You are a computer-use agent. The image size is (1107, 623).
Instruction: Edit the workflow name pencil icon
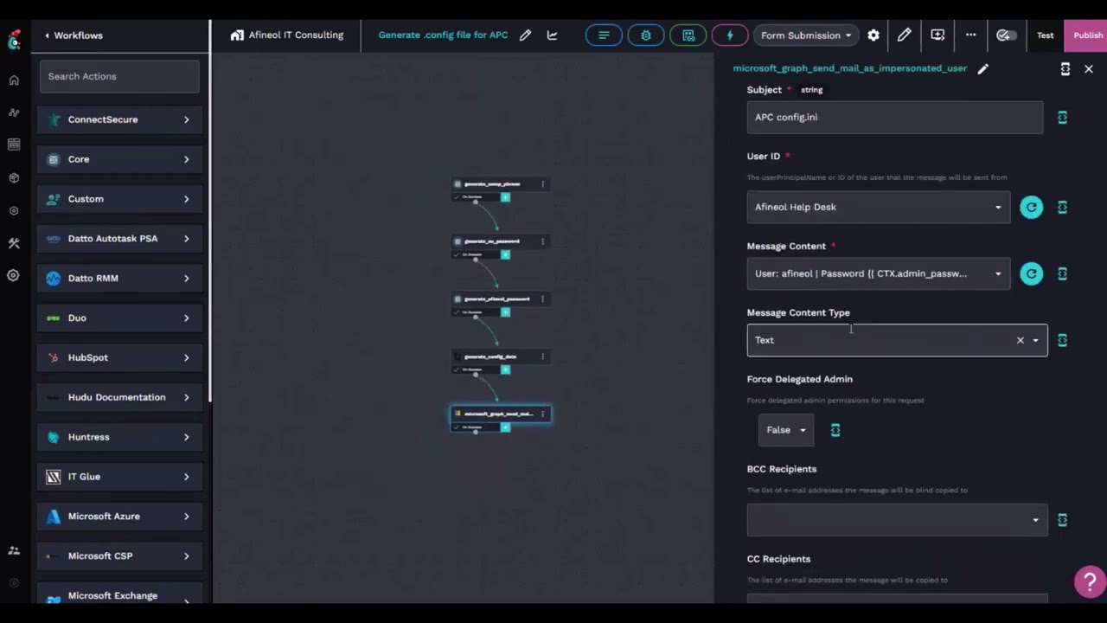tap(525, 35)
